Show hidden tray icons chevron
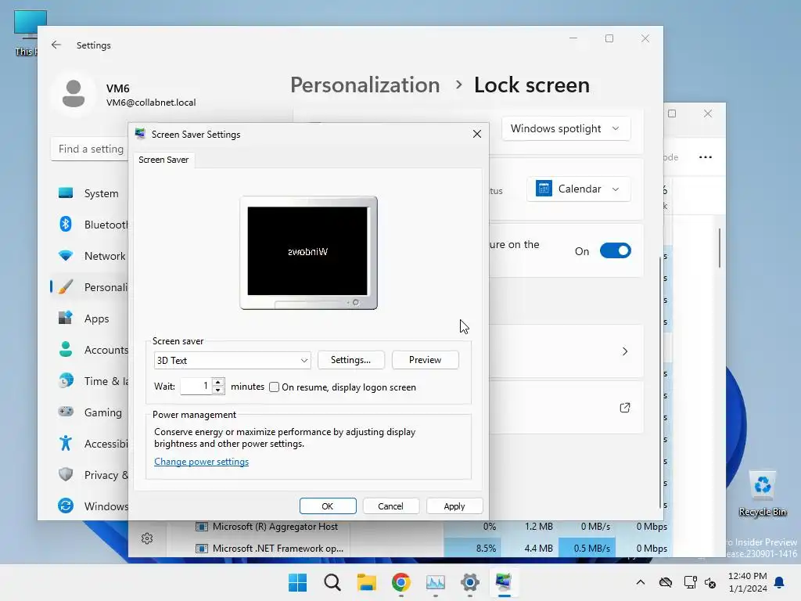This screenshot has height=601, width=801. [640, 582]
